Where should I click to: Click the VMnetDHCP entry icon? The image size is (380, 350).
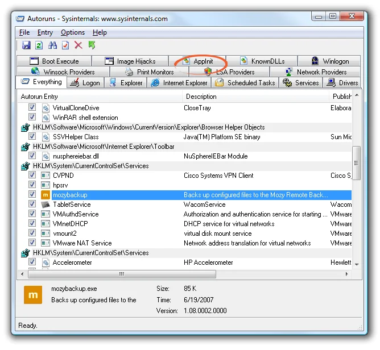click(x=46, y=224)
